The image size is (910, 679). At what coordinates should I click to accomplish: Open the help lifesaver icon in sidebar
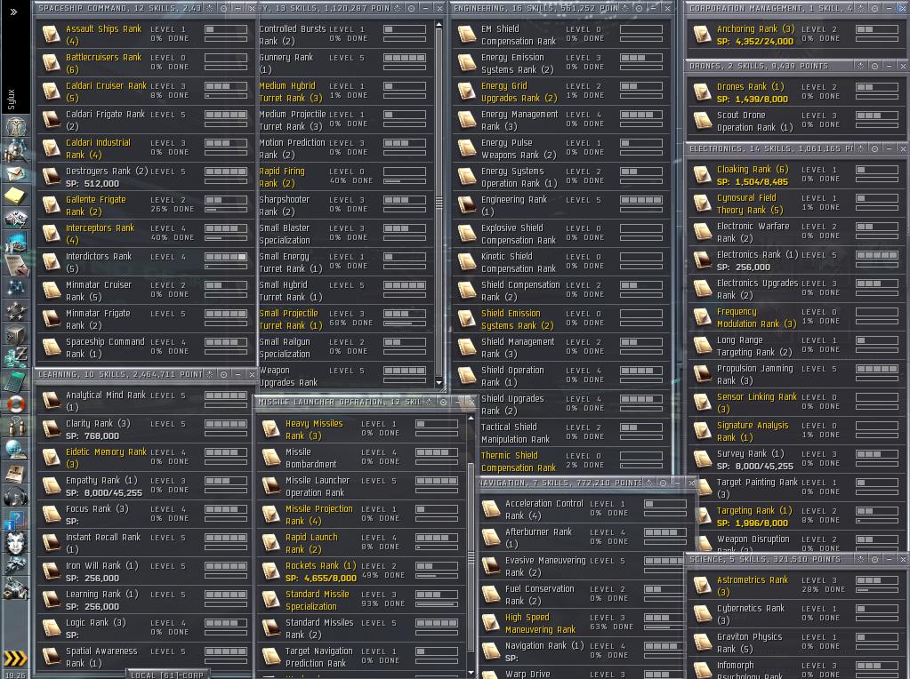(15, 403)
